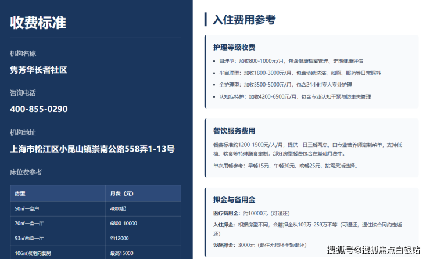Click the 餐饮服务费用 card title
This screenshot has width=430, height=259.
[234, 131]
